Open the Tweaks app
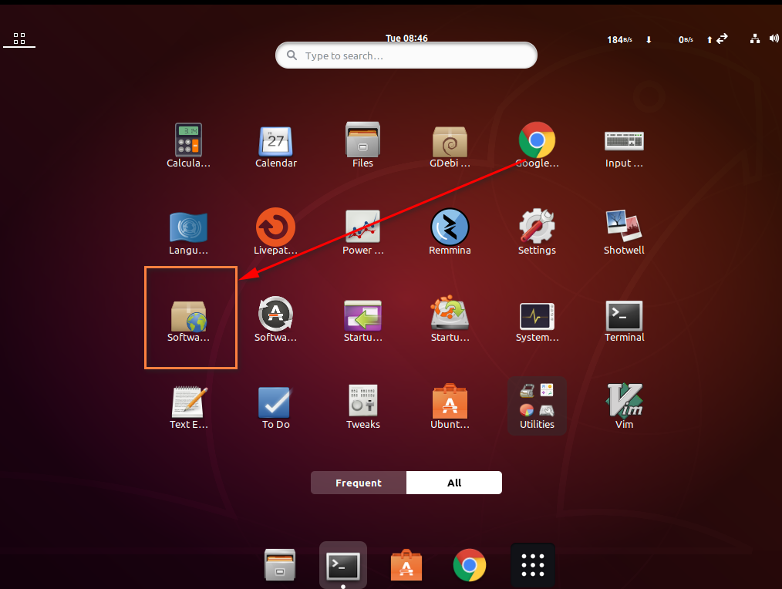The height and width of the screenshot is (589, 782). click(x=363, y=407)
